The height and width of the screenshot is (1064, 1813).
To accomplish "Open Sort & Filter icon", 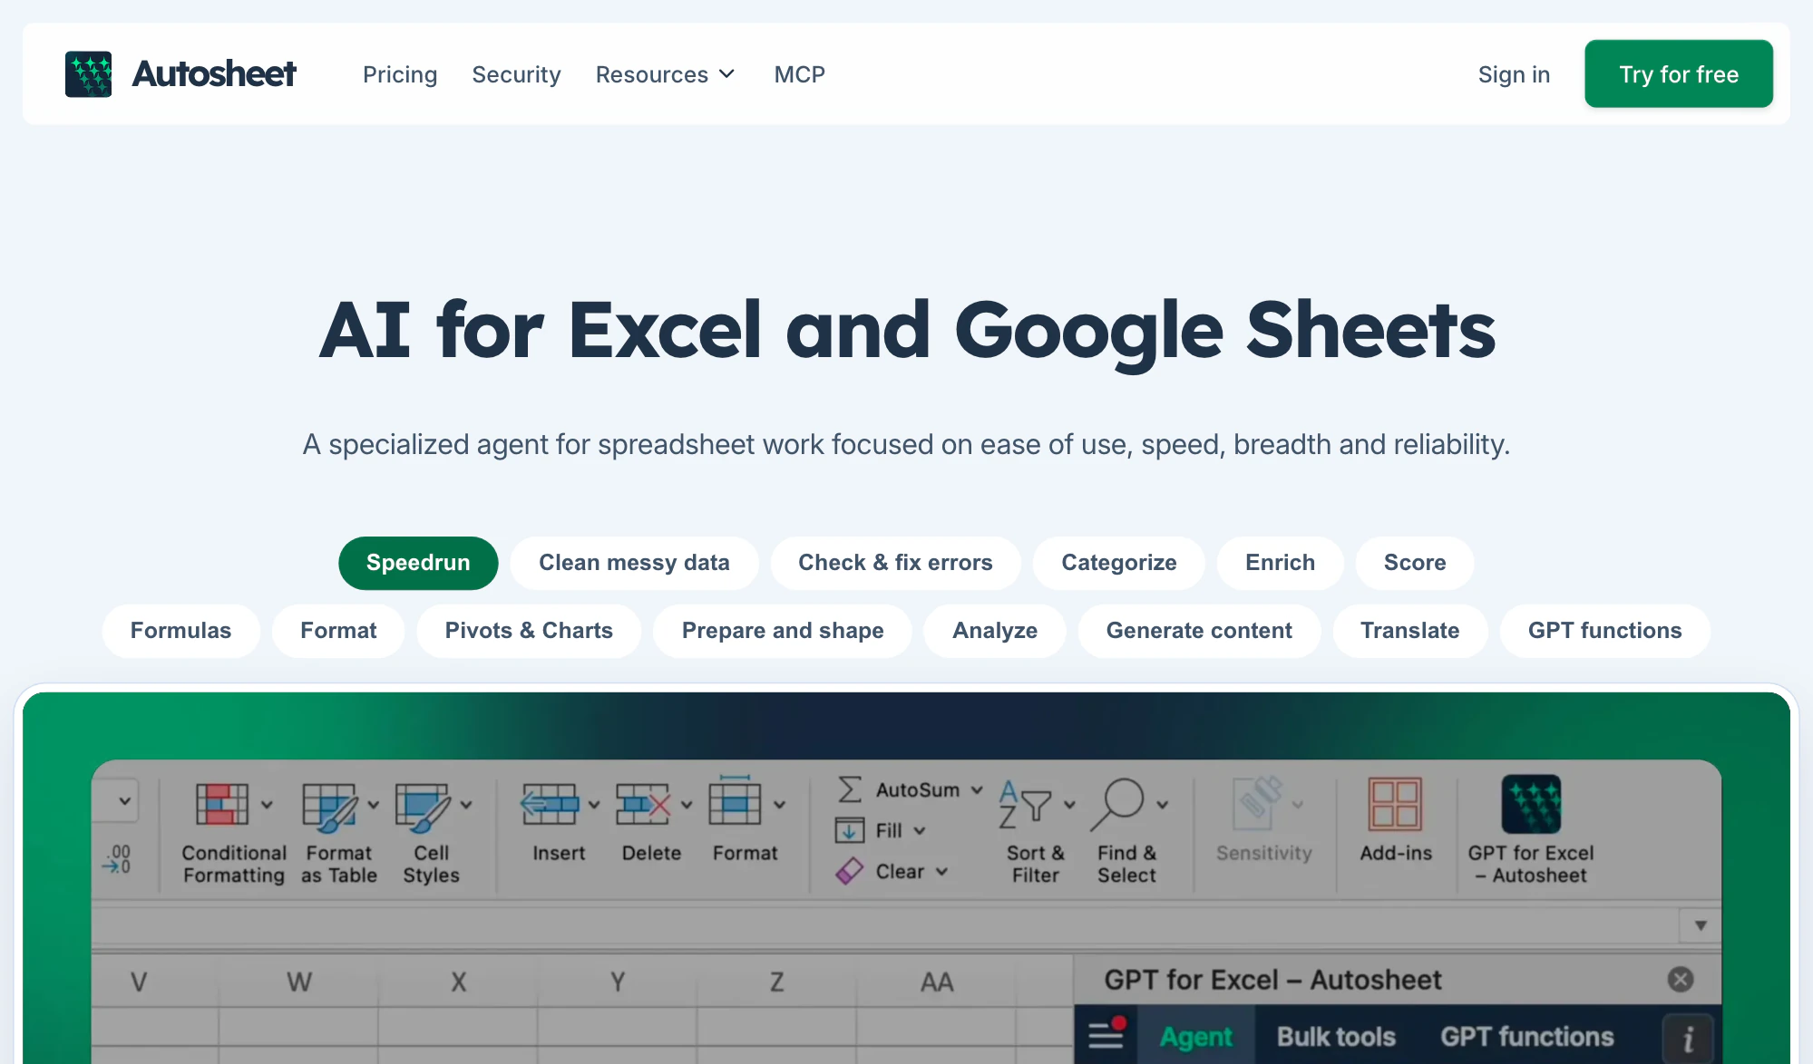I will coord(1026,804).
